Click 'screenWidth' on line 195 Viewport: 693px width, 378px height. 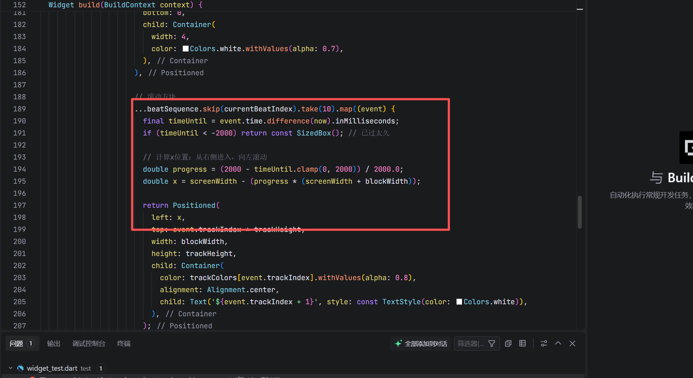213,181
